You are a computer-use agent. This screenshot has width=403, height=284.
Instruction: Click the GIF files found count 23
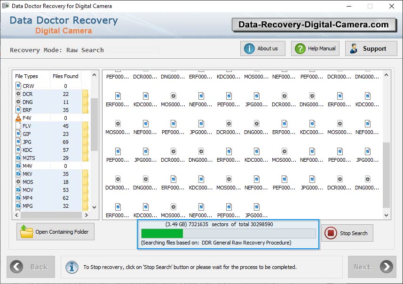tap(66, 134)
